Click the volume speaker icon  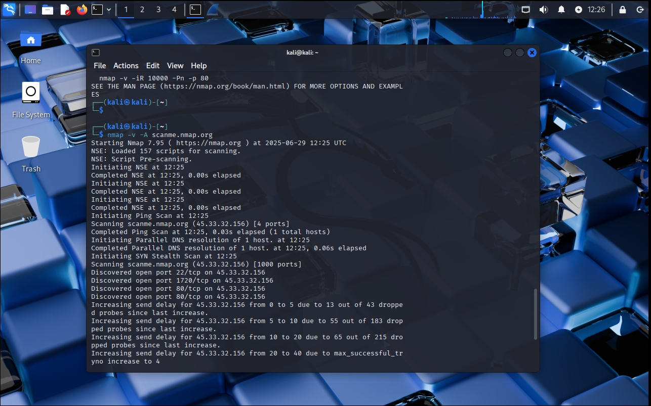(544, 10)
